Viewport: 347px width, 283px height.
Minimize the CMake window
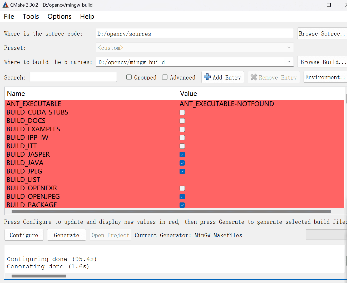pyautogui.click(x=311, y=5)
